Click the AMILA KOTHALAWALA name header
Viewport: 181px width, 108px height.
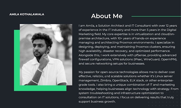coord(27,14)
